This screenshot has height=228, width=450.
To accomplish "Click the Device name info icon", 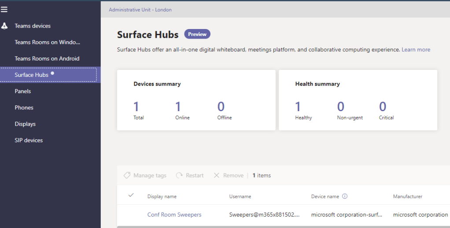I will [345, 196].
